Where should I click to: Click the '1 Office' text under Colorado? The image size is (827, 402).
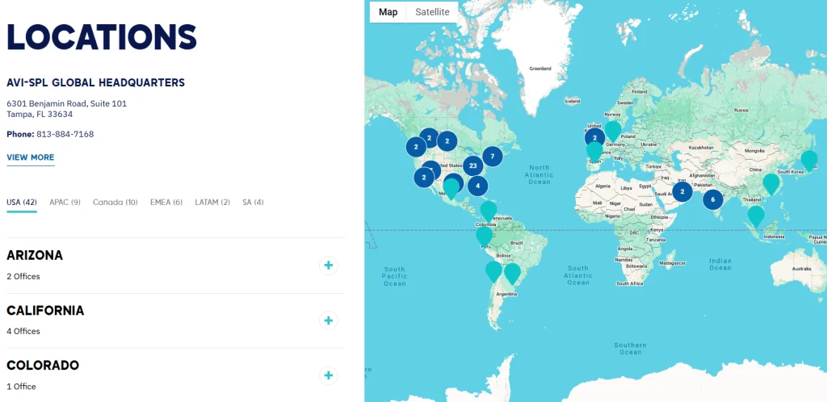point(22,387)
